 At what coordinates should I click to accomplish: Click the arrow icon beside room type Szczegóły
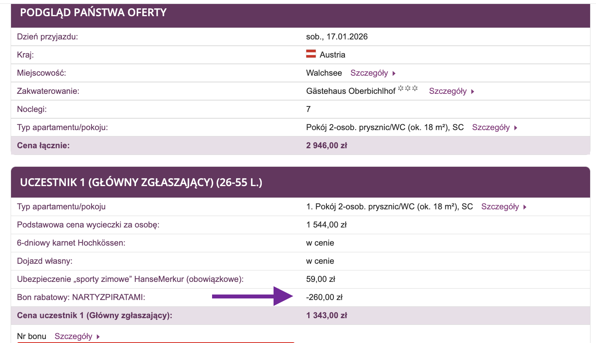tap(516, 127)
